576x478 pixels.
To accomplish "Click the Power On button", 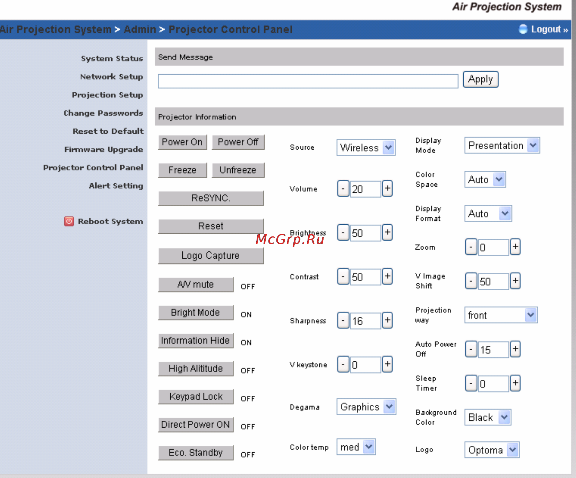I will 182,142.
